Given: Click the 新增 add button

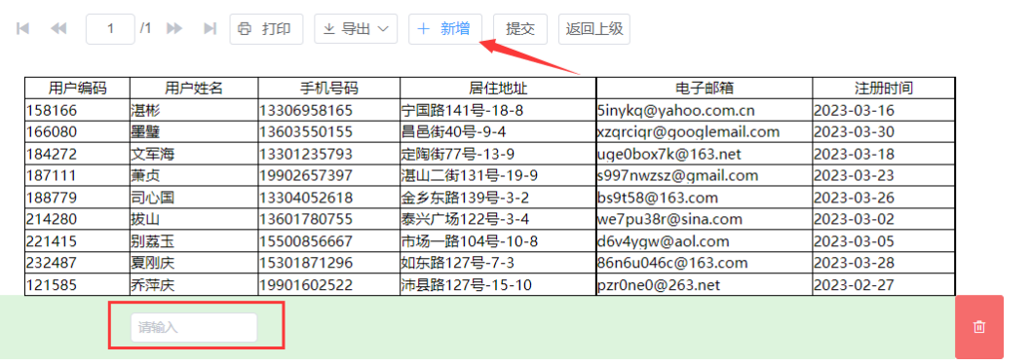Looking at the screenshot, I should pos(445,29).
